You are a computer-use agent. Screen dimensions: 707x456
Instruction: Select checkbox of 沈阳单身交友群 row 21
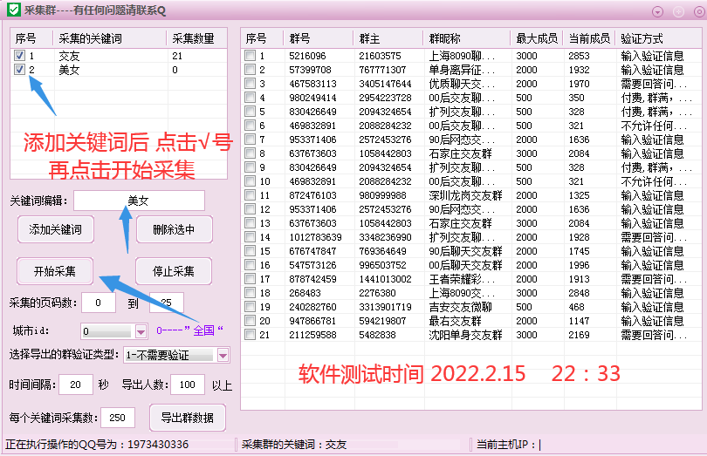coord(250,334)
